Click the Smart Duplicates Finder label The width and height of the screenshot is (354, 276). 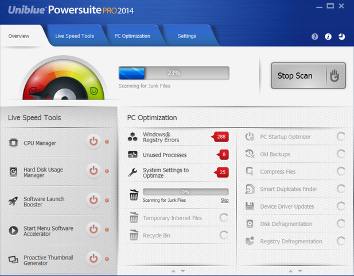(289, 189)
